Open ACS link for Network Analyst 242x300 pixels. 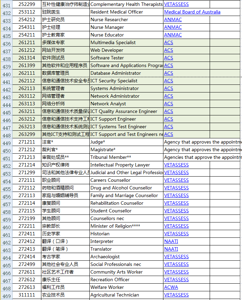coord(169,104)
